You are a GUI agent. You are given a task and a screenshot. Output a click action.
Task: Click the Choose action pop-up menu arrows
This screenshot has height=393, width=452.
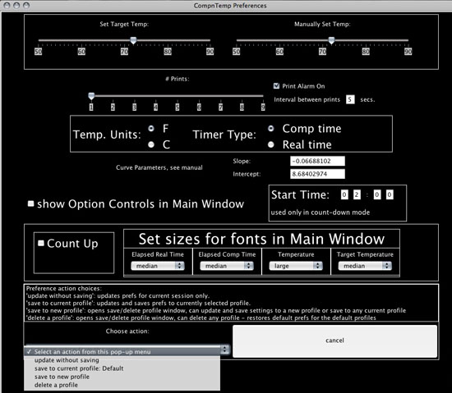225,350
